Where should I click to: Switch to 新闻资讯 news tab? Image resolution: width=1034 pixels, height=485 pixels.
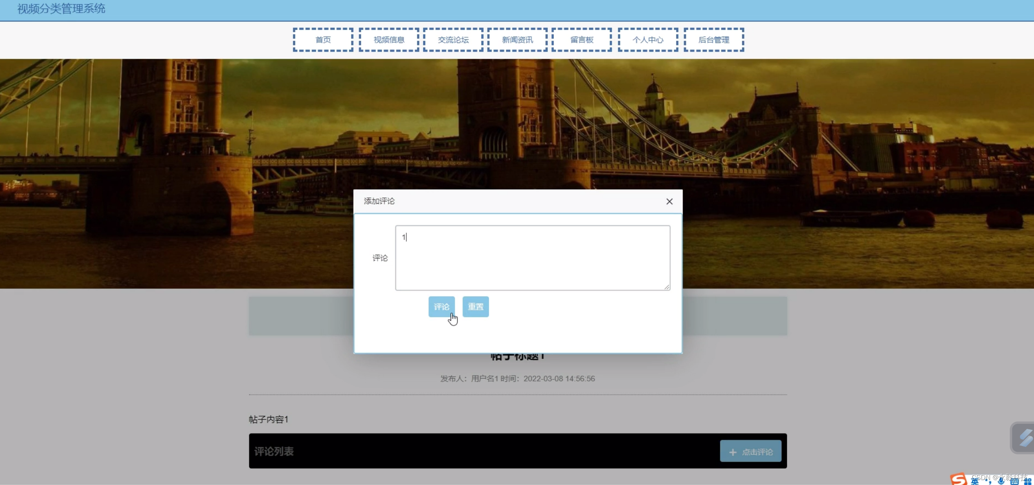517,40
